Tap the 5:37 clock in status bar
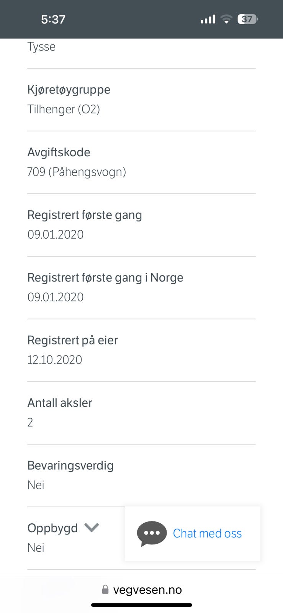The height and width of the screenshot is (613, 283). [x=53, y=19]
